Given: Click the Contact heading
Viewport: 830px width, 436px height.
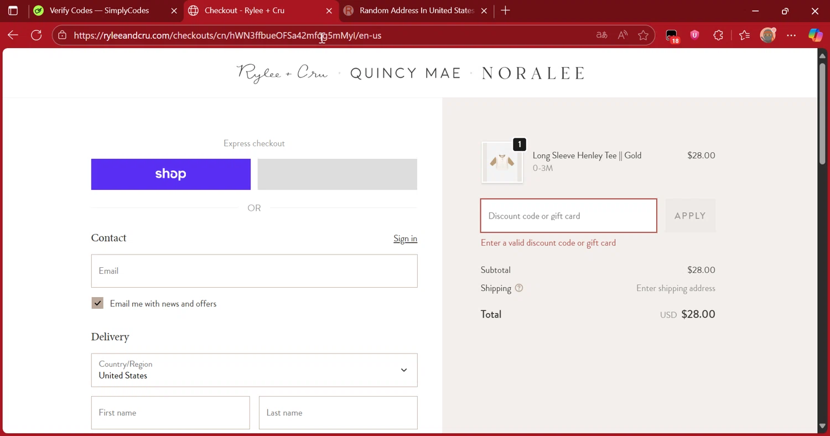Looking at the screenshot, I should [108, 238].
